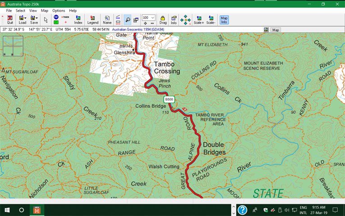
Task: Open the Name search tool
Action: (107, 20)
